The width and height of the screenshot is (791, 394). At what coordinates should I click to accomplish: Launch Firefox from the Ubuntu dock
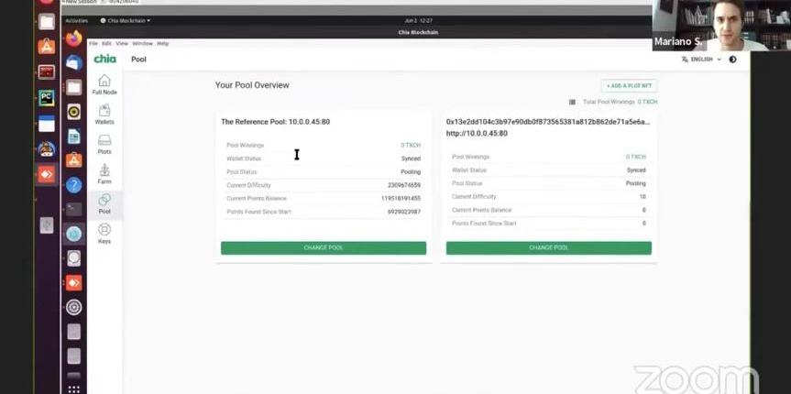point(73,38)
